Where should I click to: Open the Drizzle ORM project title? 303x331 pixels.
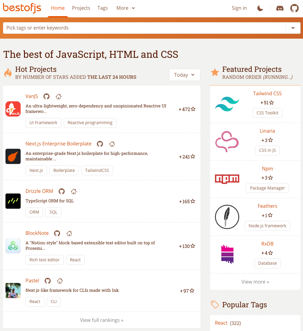39,191
